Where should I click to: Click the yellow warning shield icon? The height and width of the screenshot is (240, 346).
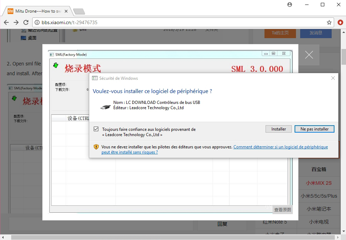pos(96,147)
